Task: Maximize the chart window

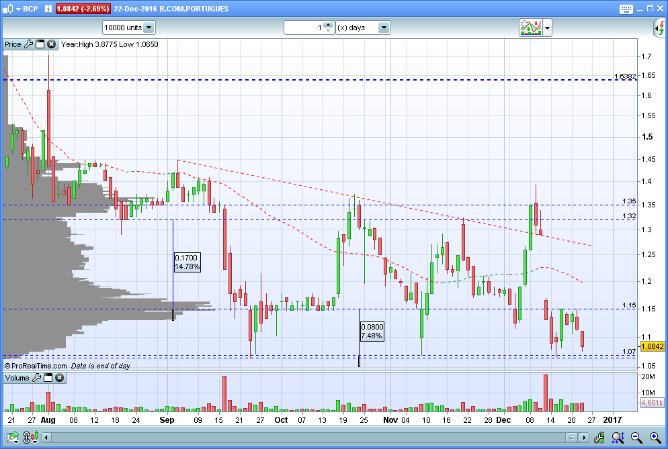Action: coord(650,9)
